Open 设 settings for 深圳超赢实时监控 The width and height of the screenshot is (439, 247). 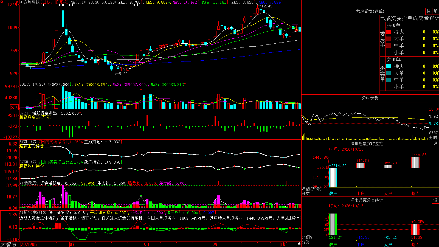tap(435, 144)
